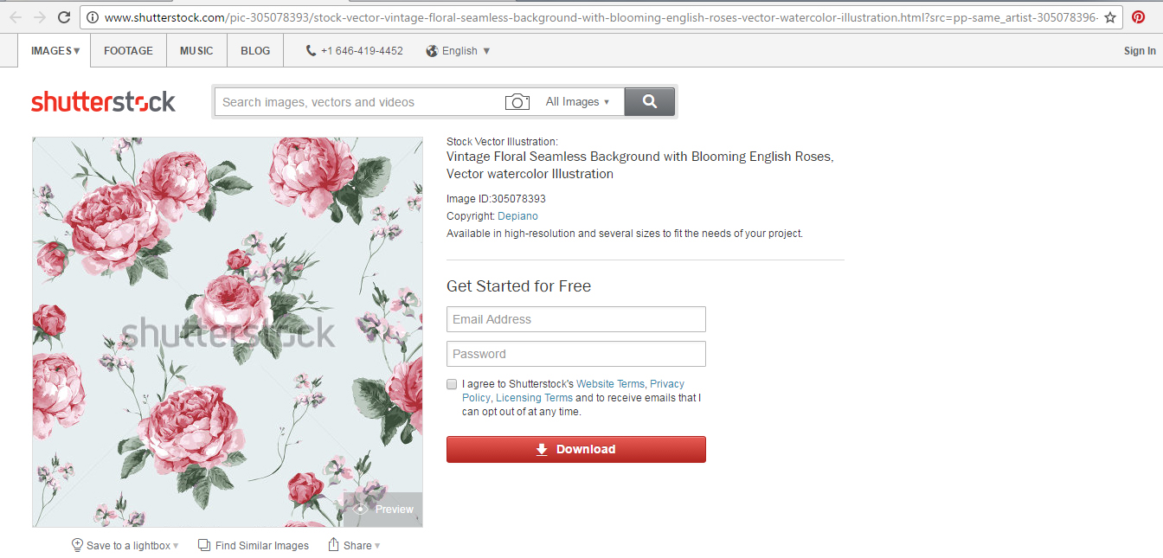Click the Preview eye overlay on image
Viewport: 1163px width, 558px height.
[383, 509]
